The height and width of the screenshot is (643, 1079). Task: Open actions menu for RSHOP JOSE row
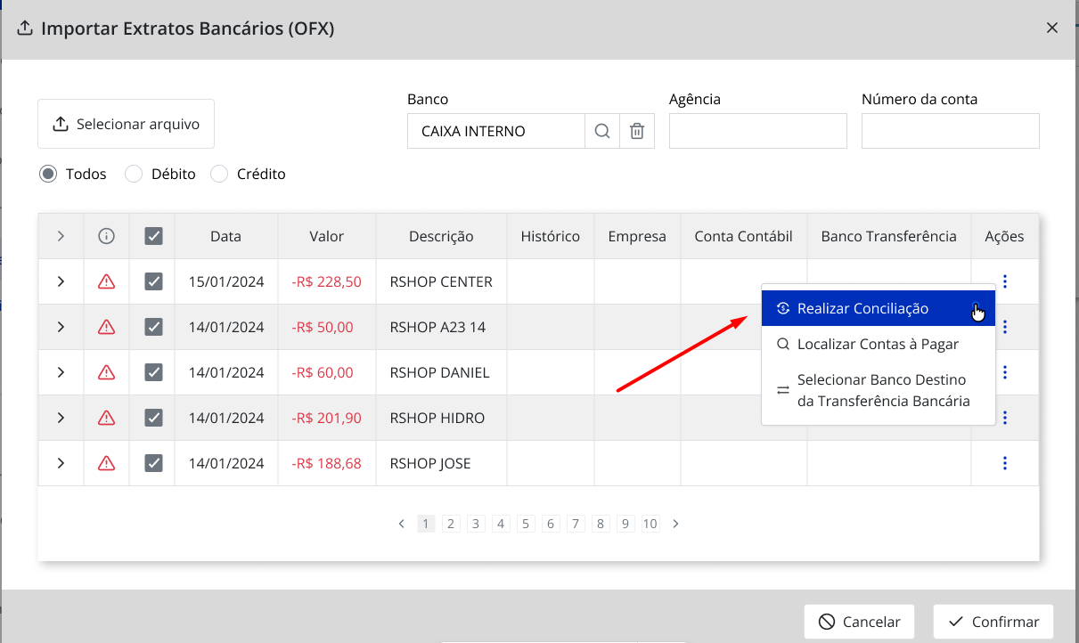(x=1005, y=463)
